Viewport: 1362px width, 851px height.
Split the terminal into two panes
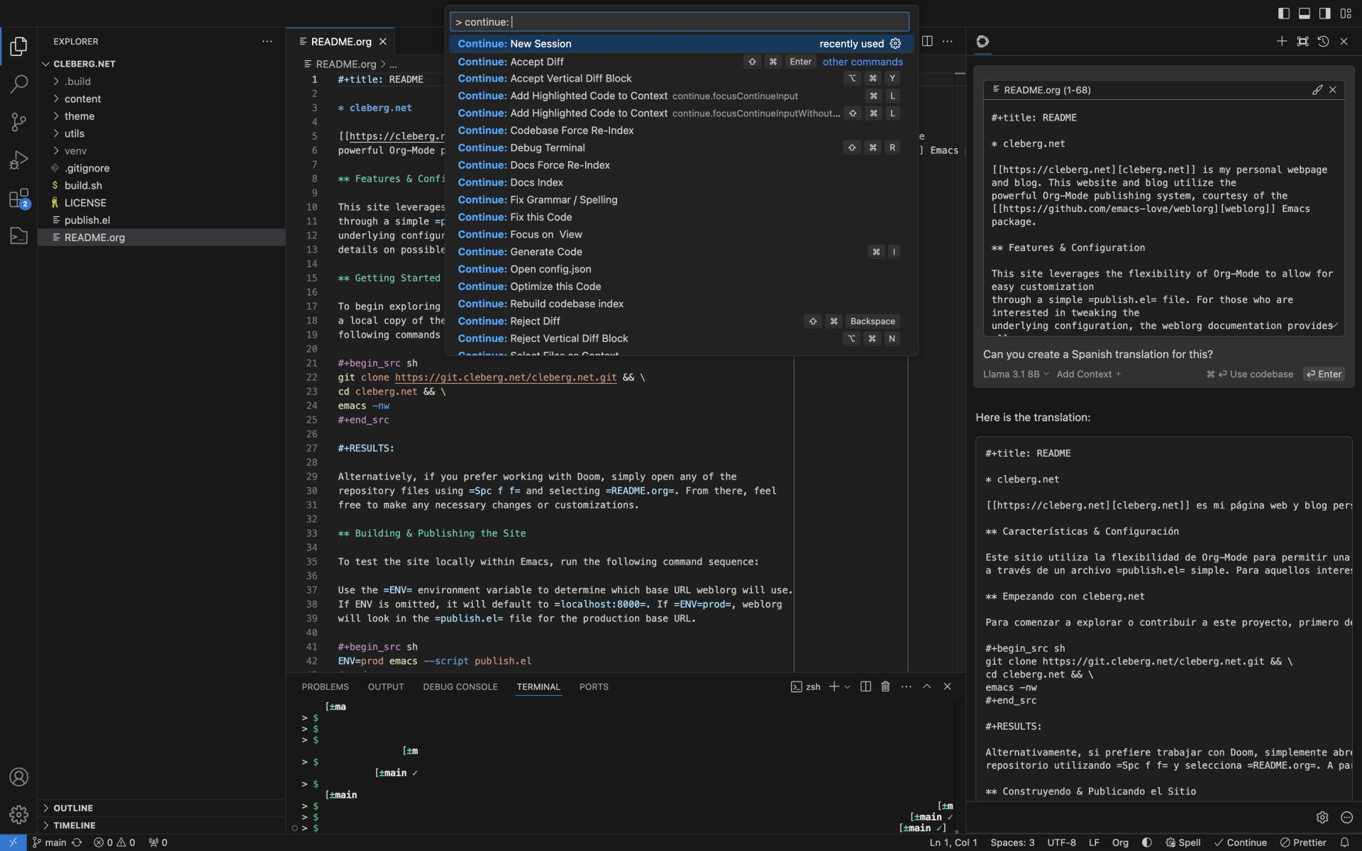click(864, 686)
